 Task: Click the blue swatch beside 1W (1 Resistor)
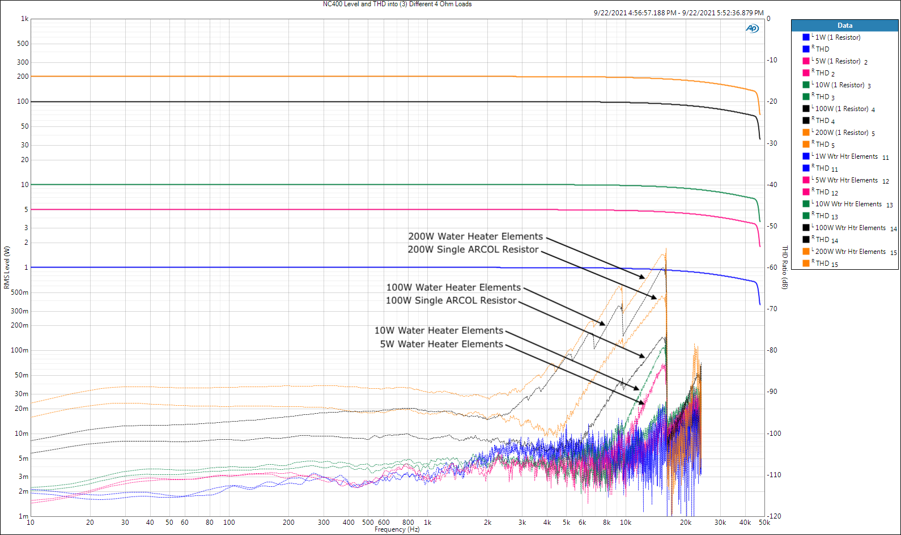click(806, 37)
